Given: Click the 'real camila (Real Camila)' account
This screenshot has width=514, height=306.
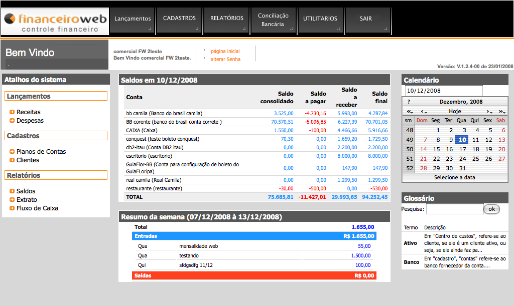Looking at the screenshot, I should pyautogui.click(x=154, y=180).
